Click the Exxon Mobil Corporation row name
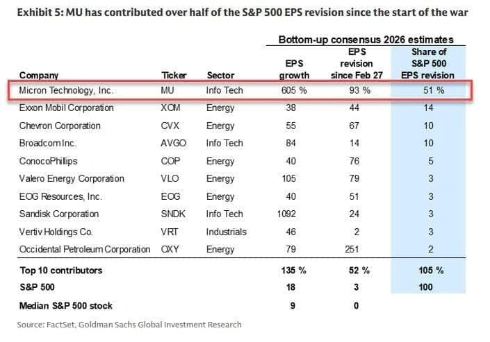 click(66, 108)
